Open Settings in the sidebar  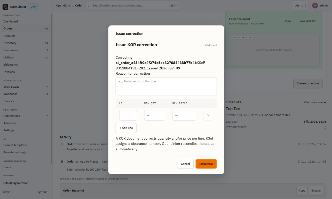[x=26, y=130]
